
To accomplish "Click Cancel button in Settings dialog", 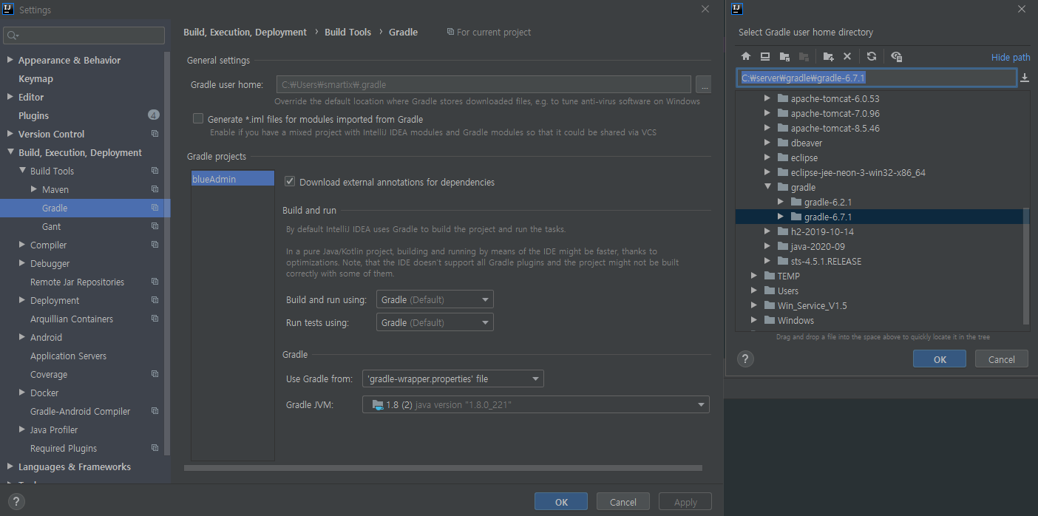I will [623, 502].
